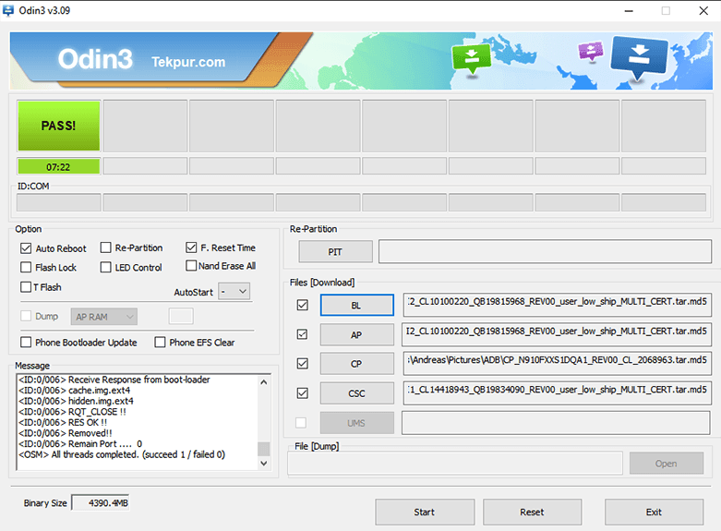Click 'Receive Response from boot-loader' line

pos(114,380)
